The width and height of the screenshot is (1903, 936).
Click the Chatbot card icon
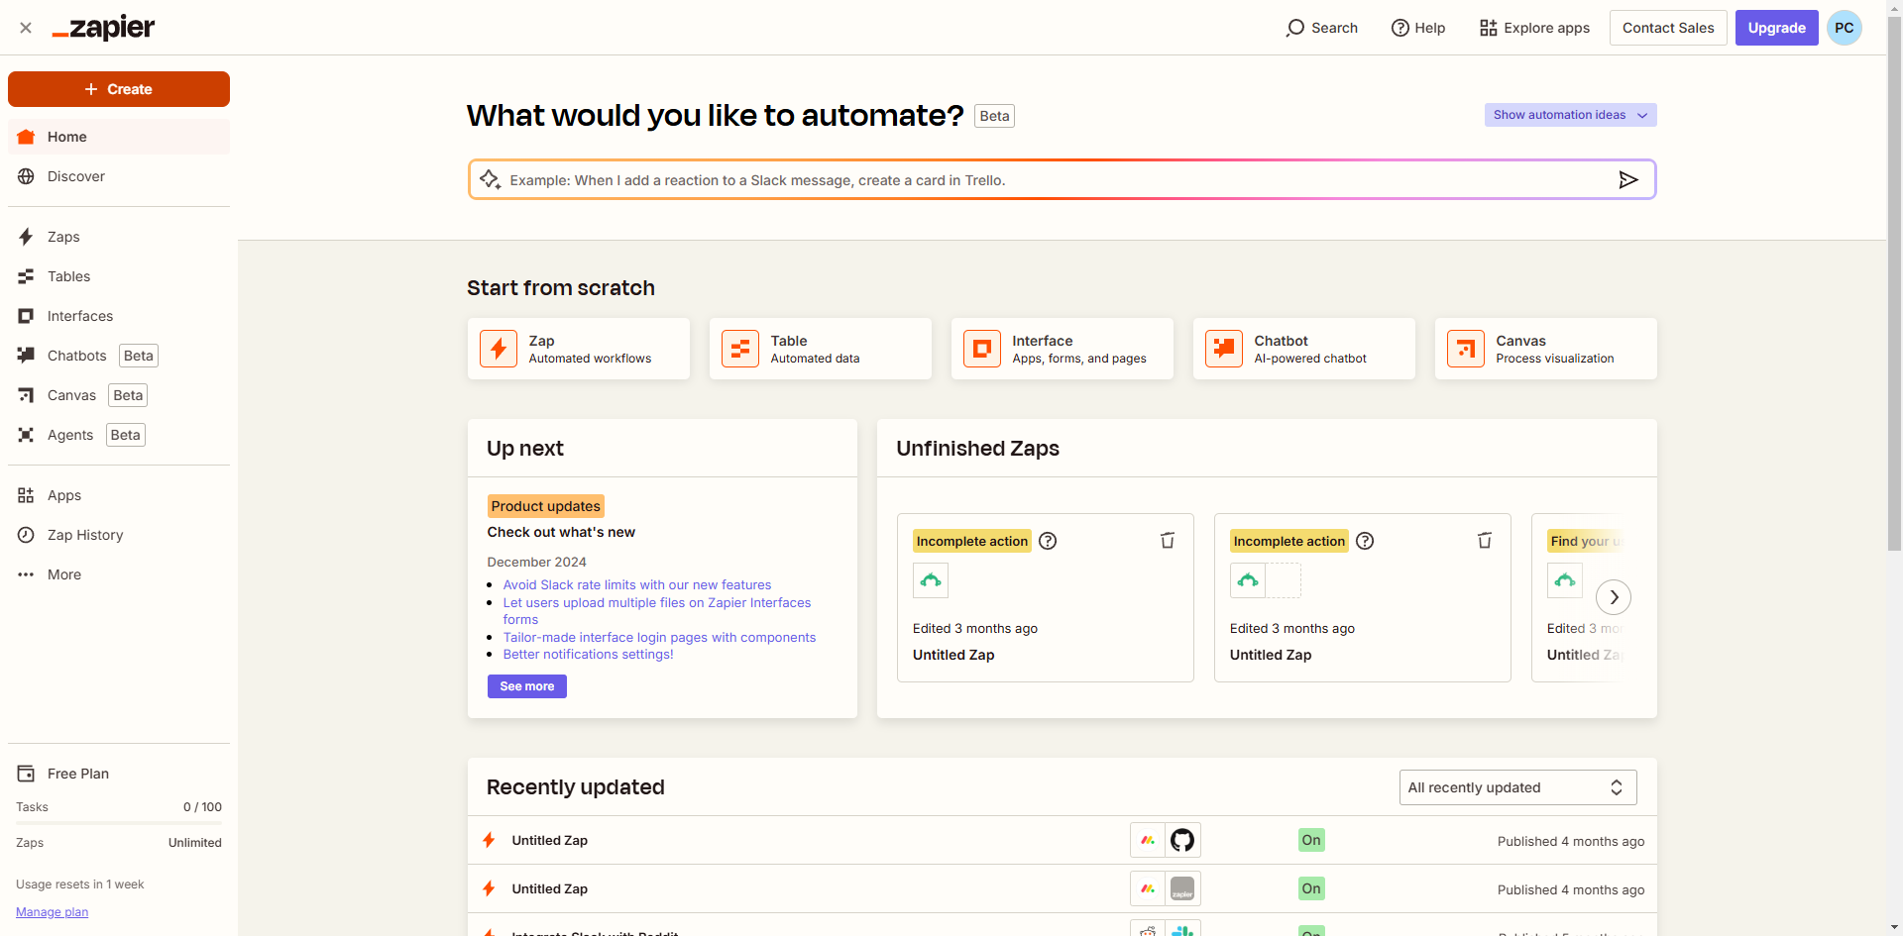pyautogui.click(x=1224, y=349)
